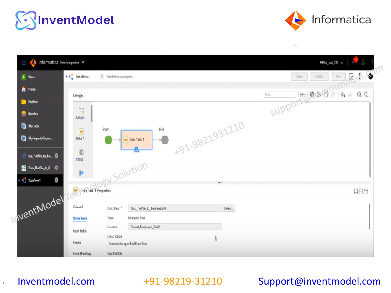
Task: Open the user profile icon
Action: 363,62
